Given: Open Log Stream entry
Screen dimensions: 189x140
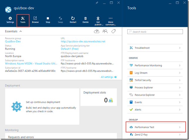Looking at the screenshot, I should pyautogui.click(x=155, y=73).
